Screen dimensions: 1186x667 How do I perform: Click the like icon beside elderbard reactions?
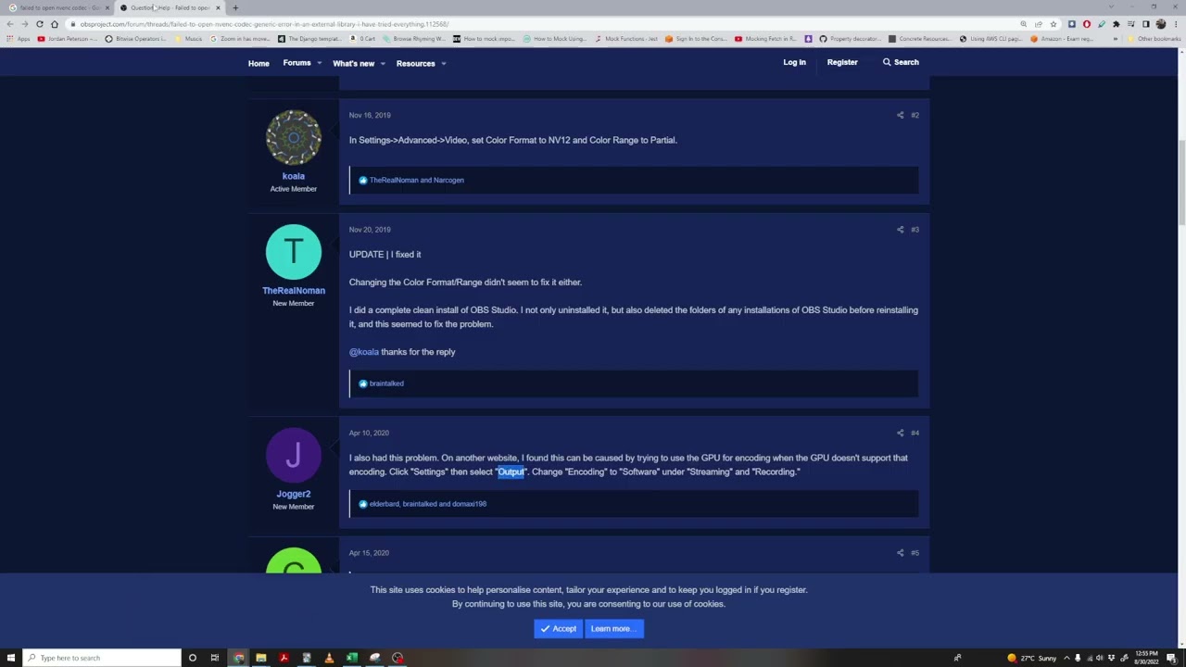click(x=362, y=504)
